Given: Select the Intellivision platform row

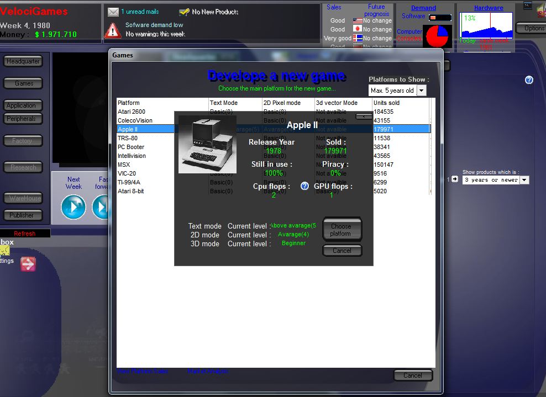Looking at the screenshot, I should tap(274, 156).
